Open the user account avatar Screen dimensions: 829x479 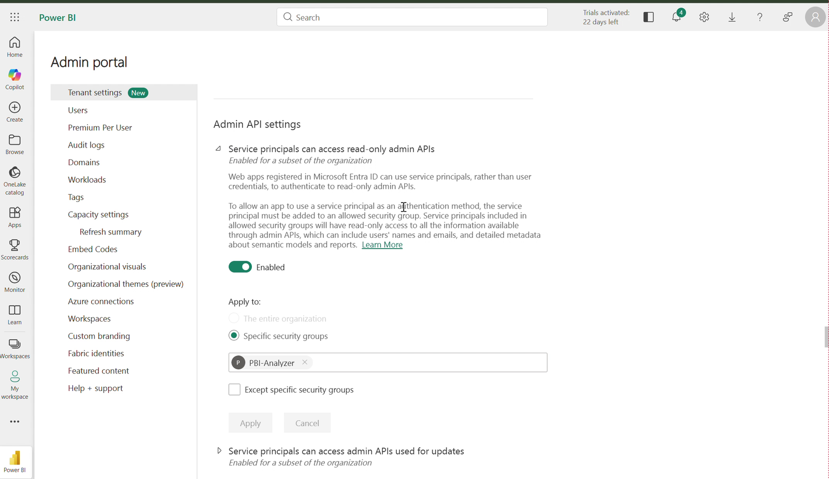(x=815, y=17)
